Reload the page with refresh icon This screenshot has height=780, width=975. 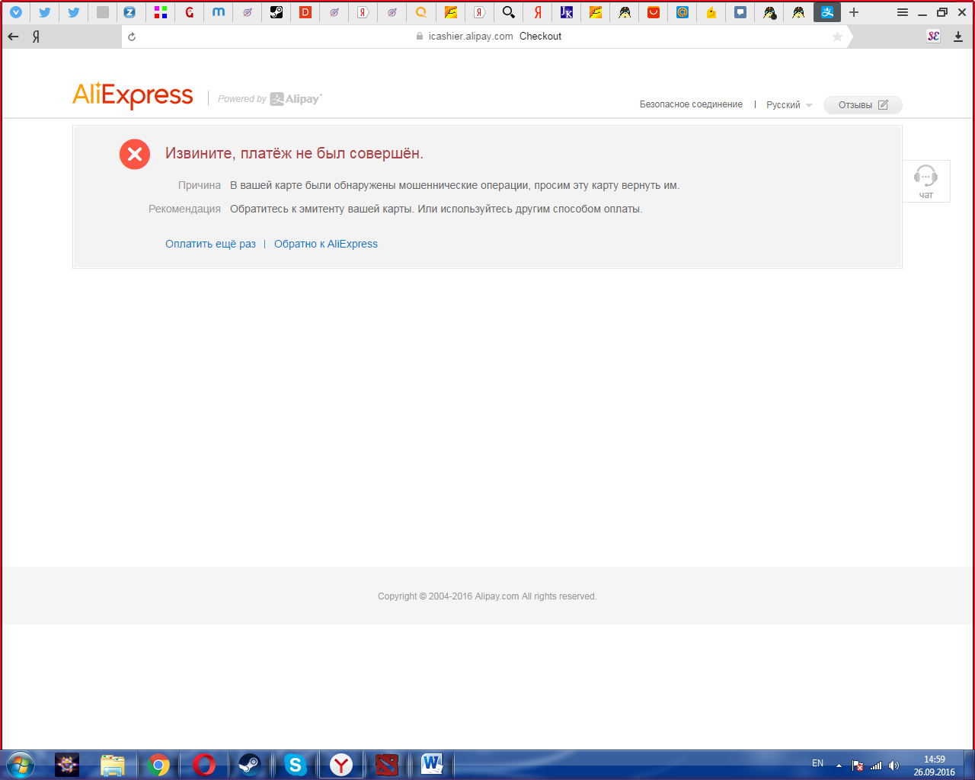pyautogui.click(x=132, y=37)
